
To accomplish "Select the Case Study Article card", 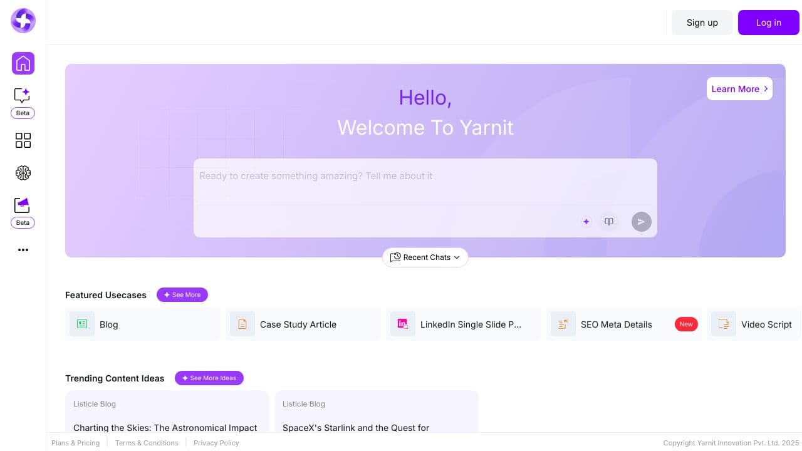I will (303, 324).
